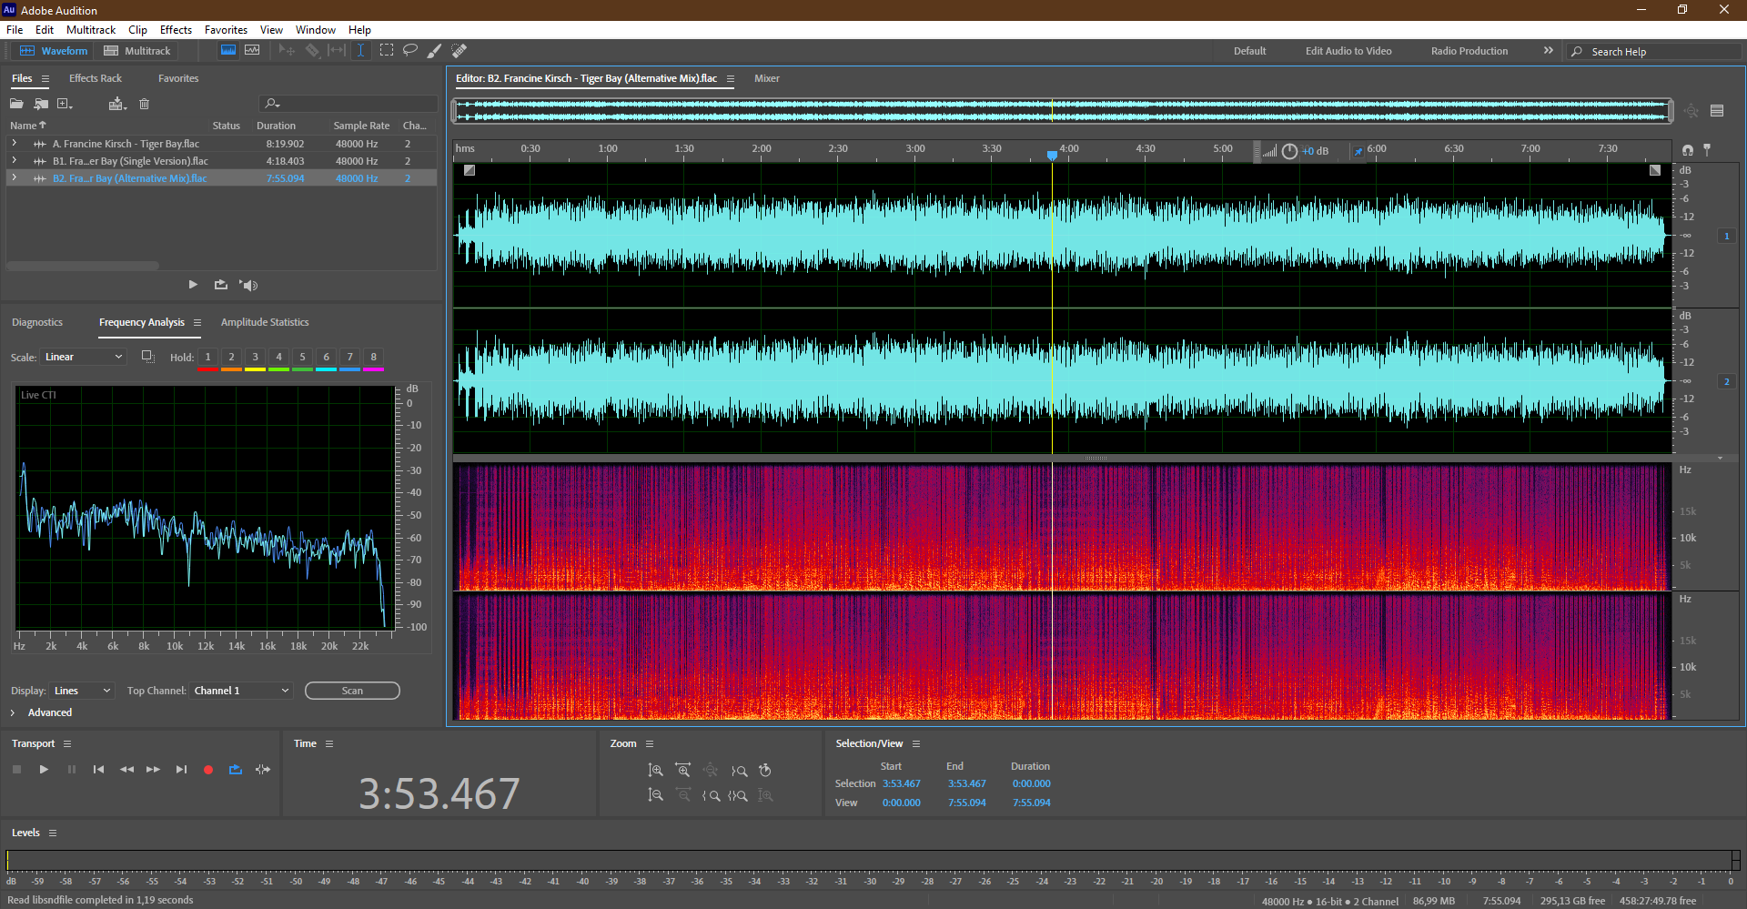Open the Effects menu
Image resolution: width=1747 pixels, height=909 pixels.
coord(176,30)
